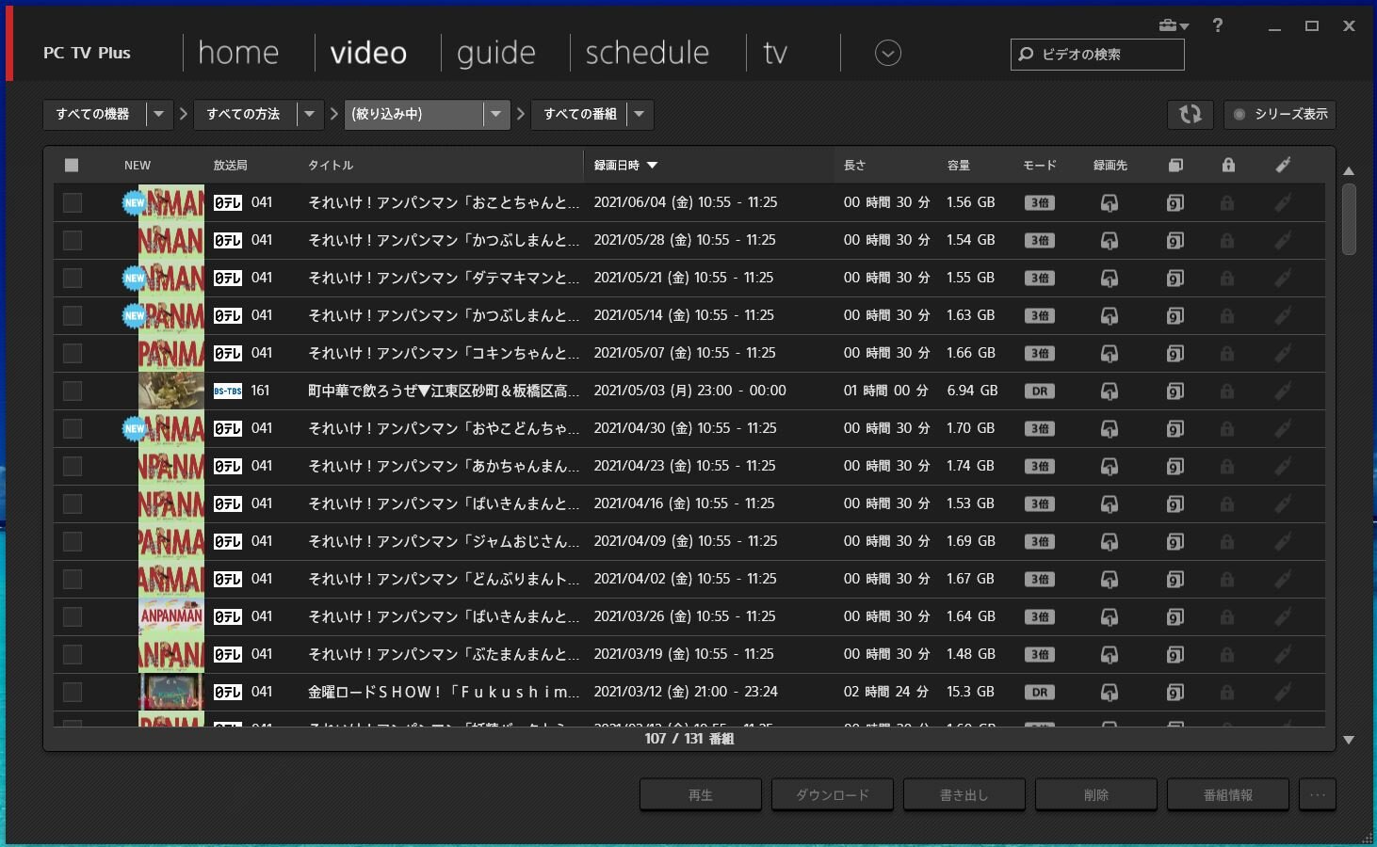
Task: Click the copy-count icon for 2021/05/03 row
Action: [1174, 391]
